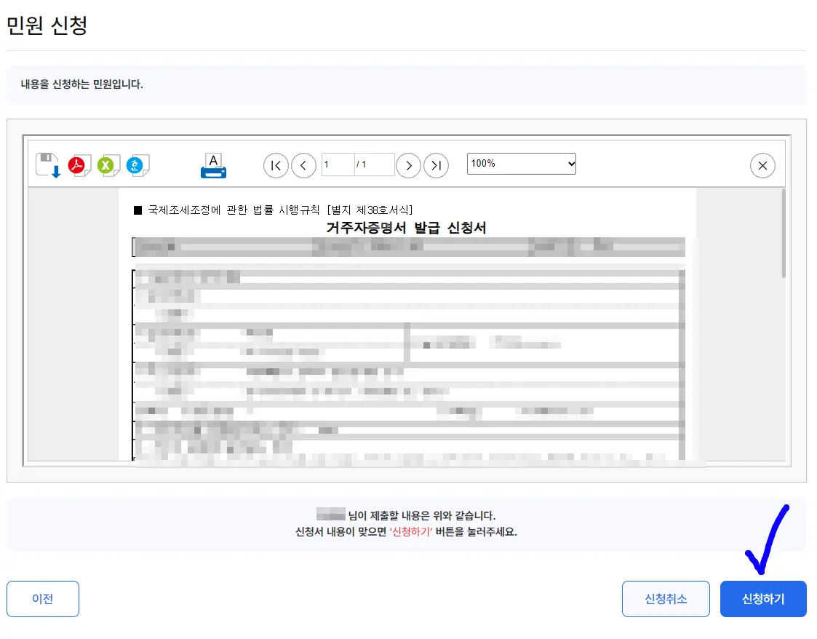This screenshot has width=817, height=639.
Task: Go to the previous page
Action: pos(303,165)
